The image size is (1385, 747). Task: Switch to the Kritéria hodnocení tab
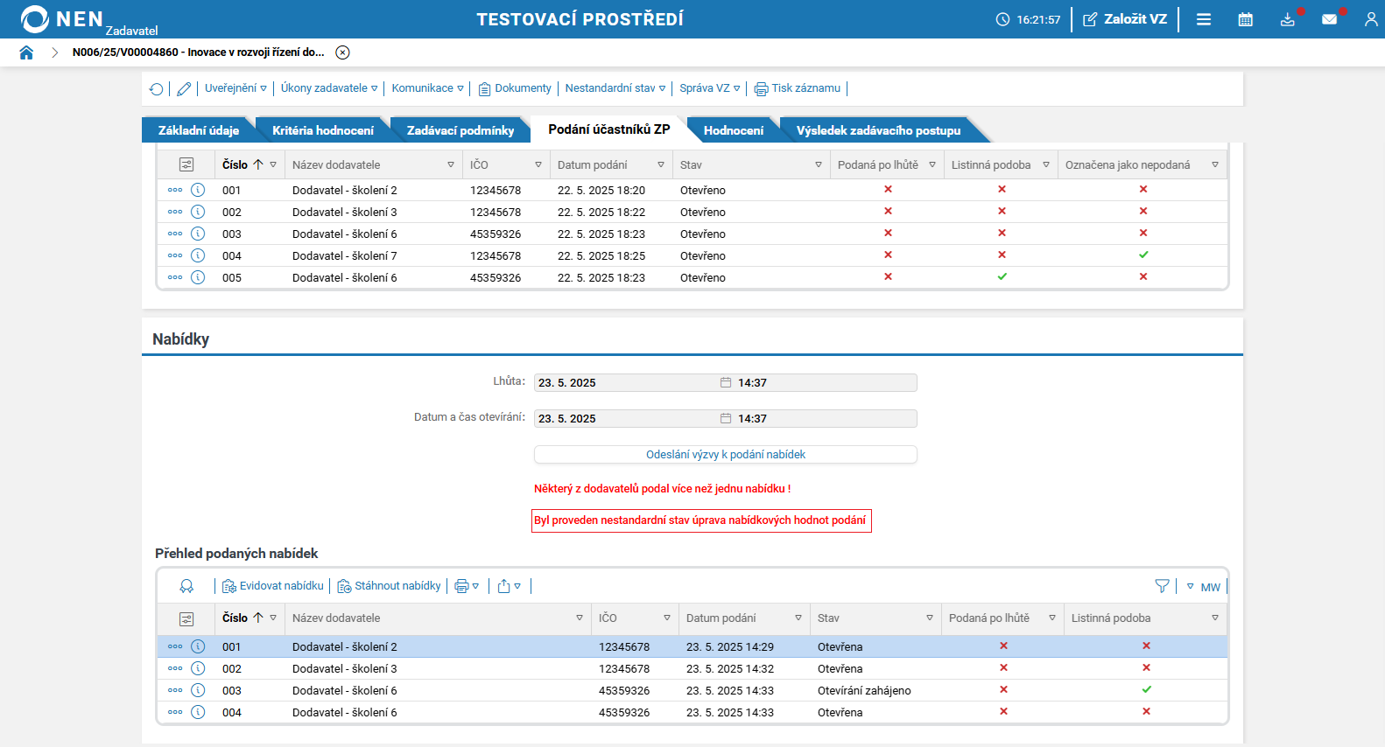[322, 130]
